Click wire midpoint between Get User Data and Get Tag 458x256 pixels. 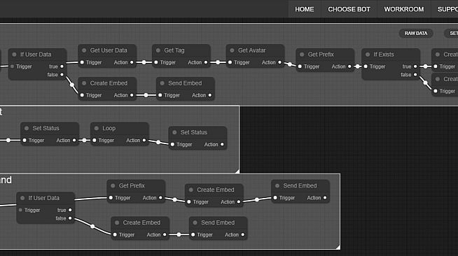tap(144, 62)
